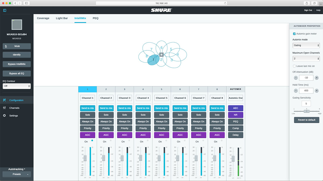Click the Gating Sensitivity slider handle

coord(306,111)
